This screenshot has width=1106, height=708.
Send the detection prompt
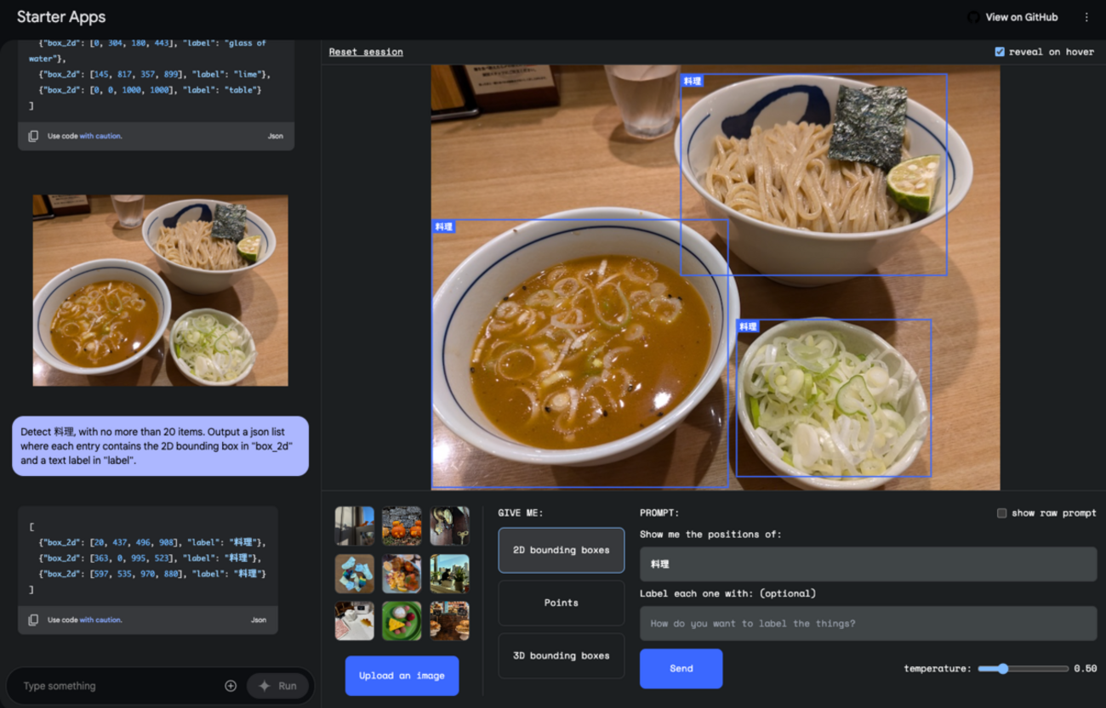tap(681, 668)
